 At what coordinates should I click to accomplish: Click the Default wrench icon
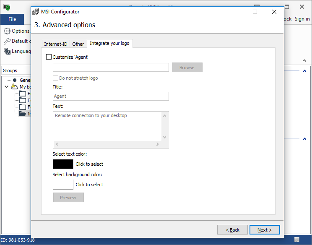7,41
